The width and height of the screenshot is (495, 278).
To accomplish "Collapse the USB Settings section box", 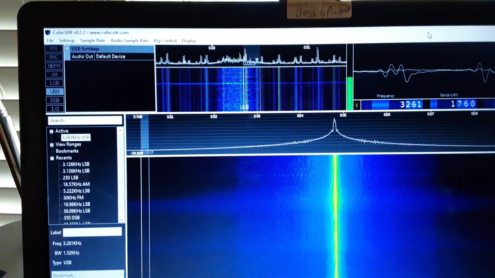I will (67, 49).
